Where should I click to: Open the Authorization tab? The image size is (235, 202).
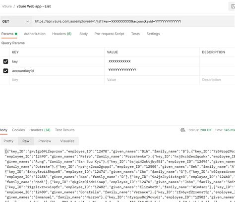(35, 34)
